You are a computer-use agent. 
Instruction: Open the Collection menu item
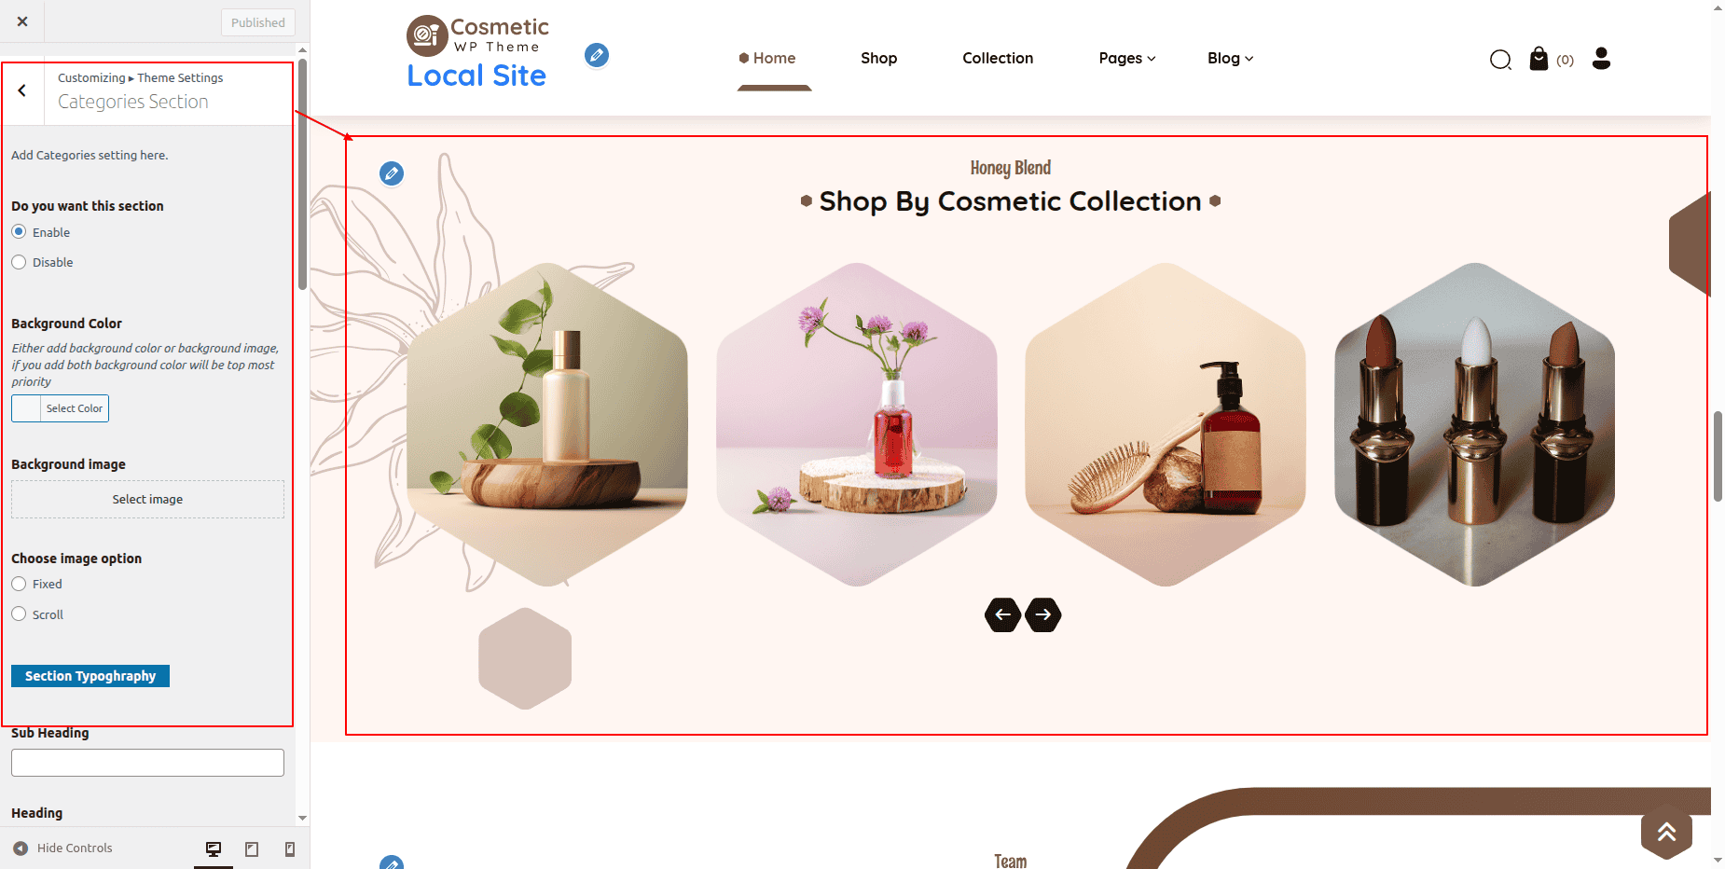(998, 58)
